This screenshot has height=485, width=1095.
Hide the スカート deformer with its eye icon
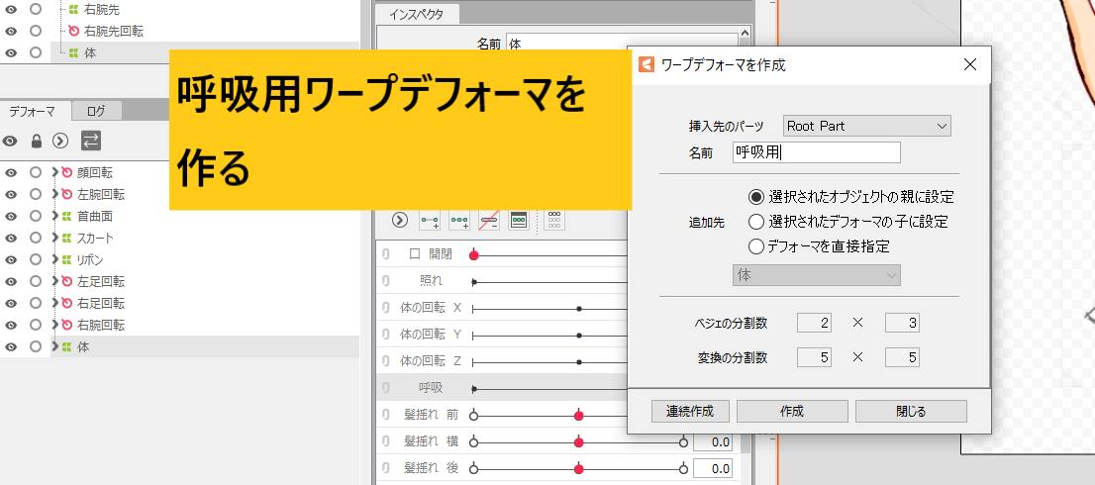[x=11, y=238]
